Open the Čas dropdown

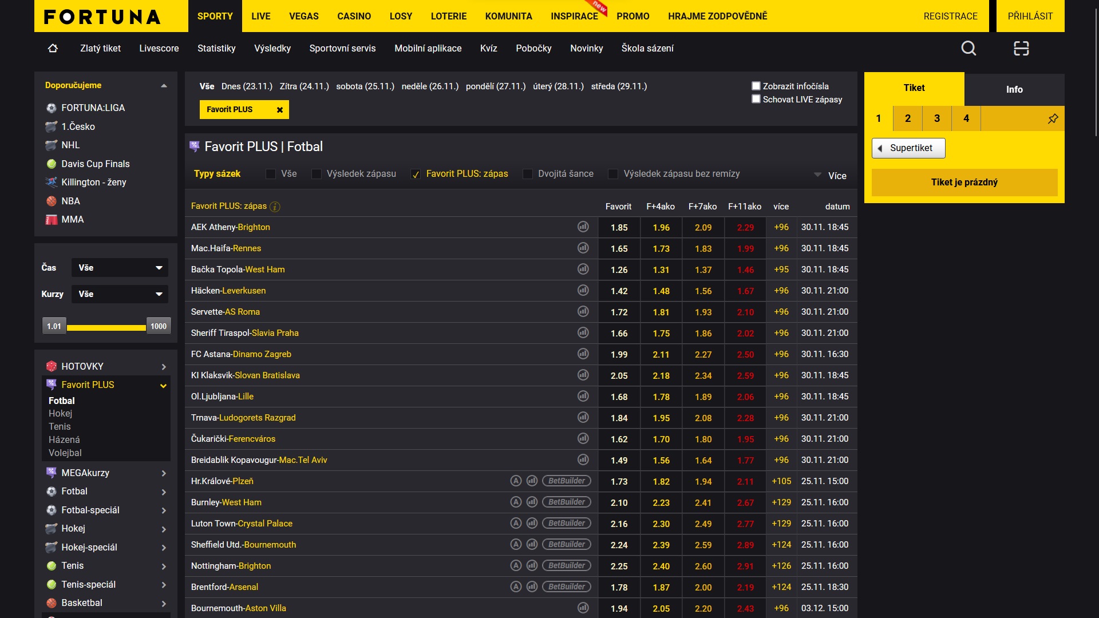pos(120,268)
